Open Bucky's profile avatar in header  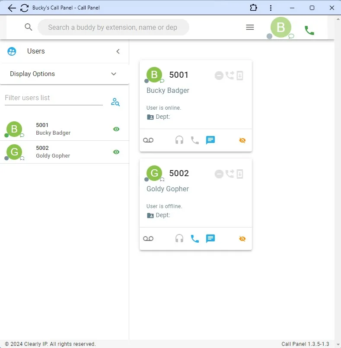pyautogui.click(x=281, y=27)
